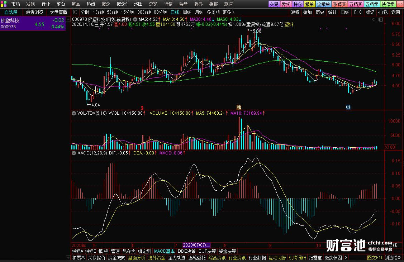Select 分时 intraday period
The width and height of the screenshot is (404, 262).
[x=85, y=12]
